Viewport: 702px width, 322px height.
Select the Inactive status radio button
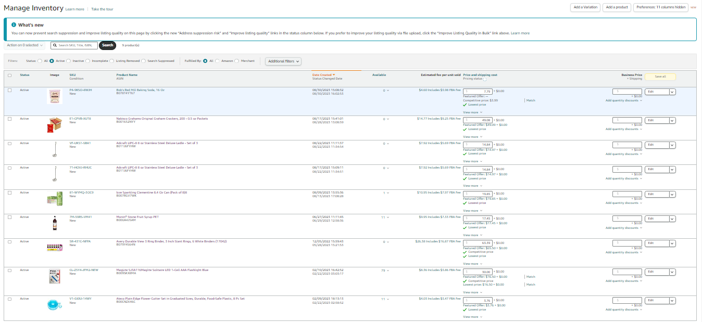(x=68, y=61)
